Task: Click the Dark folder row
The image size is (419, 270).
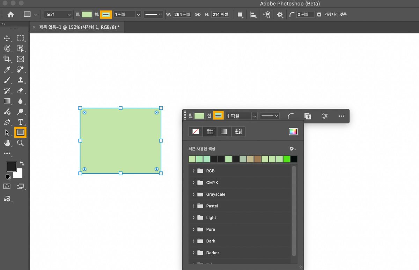Action: (240, 241)
